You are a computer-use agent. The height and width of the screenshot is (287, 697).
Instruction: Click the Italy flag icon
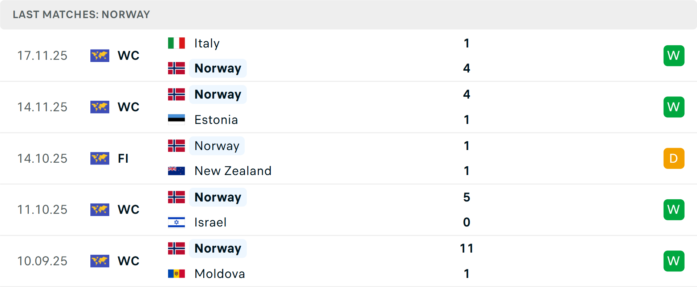pos(176,43)
